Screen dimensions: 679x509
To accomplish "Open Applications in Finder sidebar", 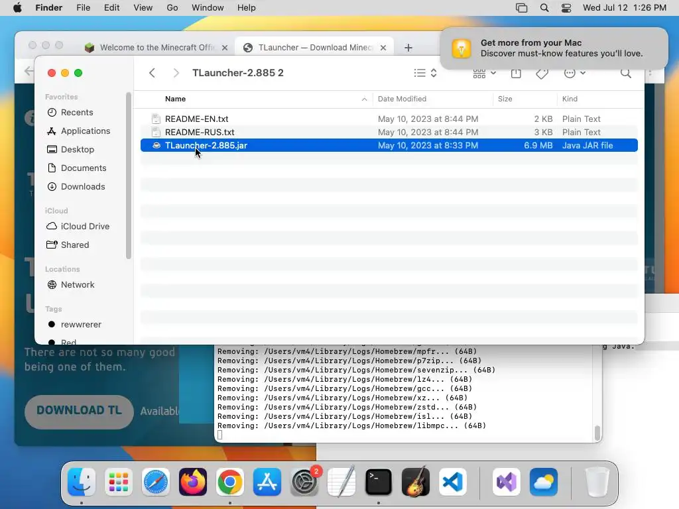I will point(86,131).
